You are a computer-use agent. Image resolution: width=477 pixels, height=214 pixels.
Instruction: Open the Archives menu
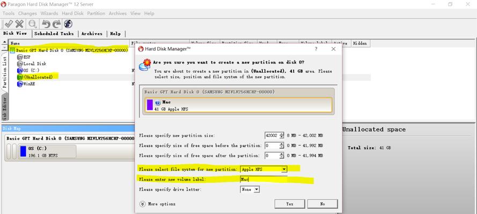[x=118, y=13]
